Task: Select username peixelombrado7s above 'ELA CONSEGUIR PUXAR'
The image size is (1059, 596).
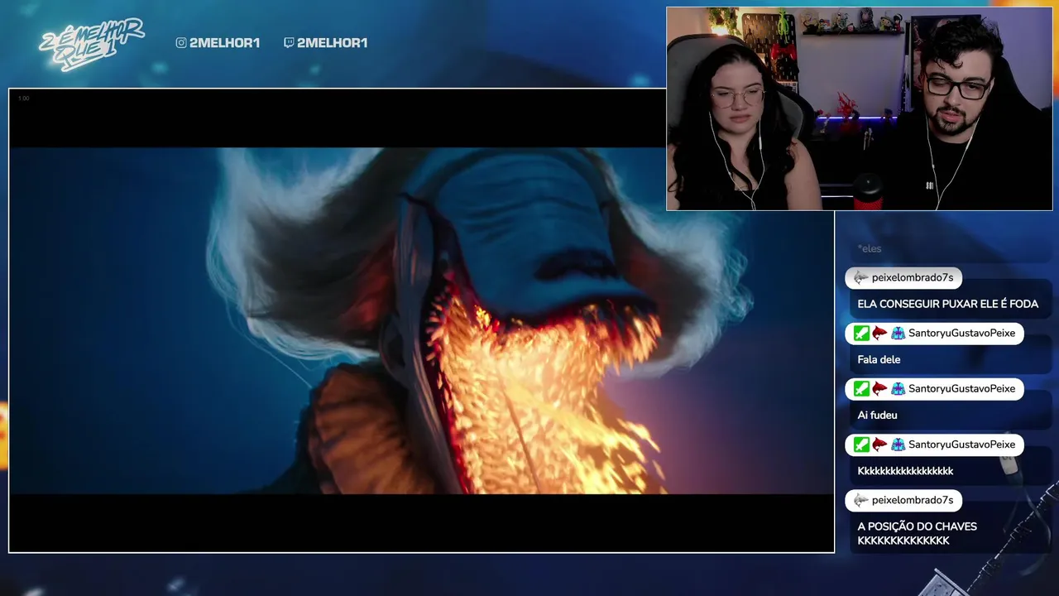Action: point(913,278)
